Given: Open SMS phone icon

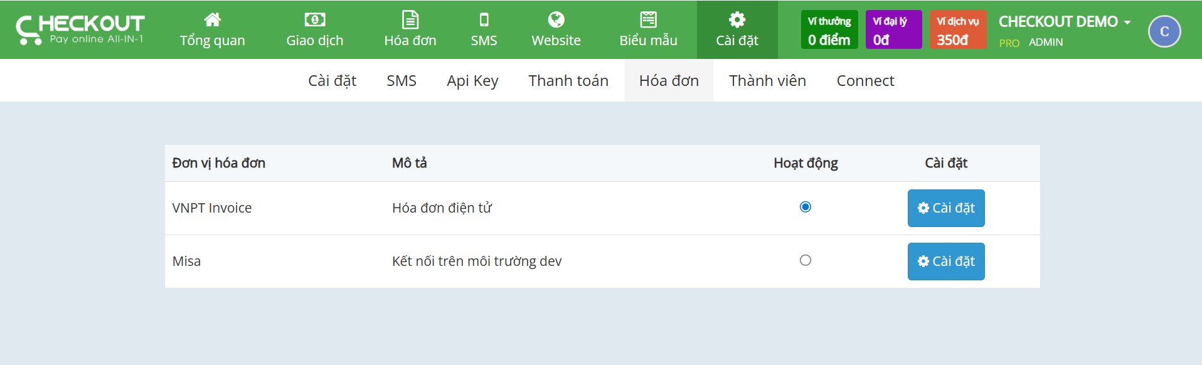Looking at the screenshot, I should [484, 20].
